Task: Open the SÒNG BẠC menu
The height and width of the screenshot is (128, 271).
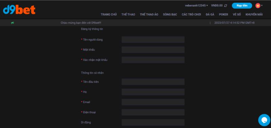Action: (x=170, y=15)
